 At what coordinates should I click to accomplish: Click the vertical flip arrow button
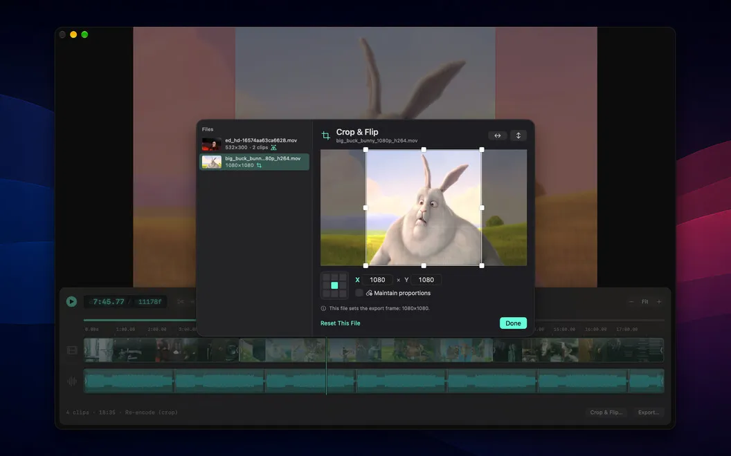point(518,135)
